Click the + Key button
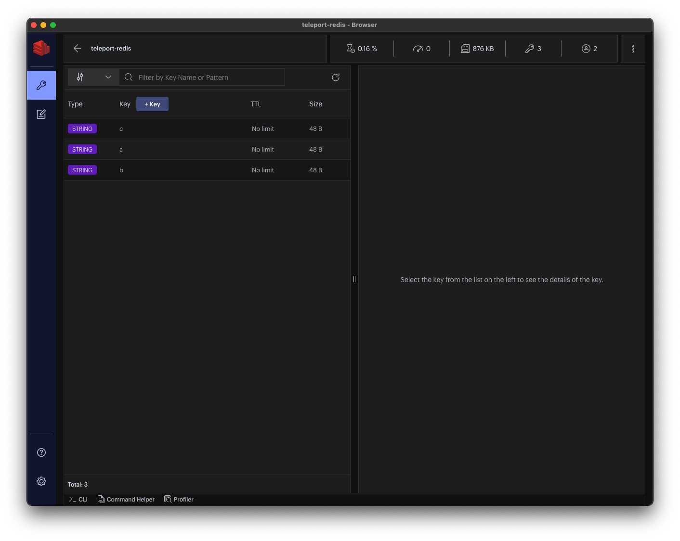This screenshot has height=541, width=680. [x=152, y=103]
